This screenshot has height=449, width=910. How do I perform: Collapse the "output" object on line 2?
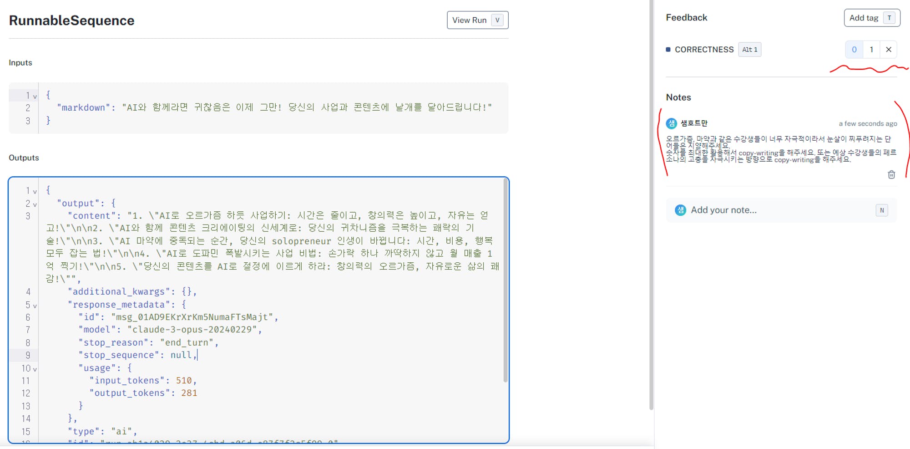click(x=35, y=204)
